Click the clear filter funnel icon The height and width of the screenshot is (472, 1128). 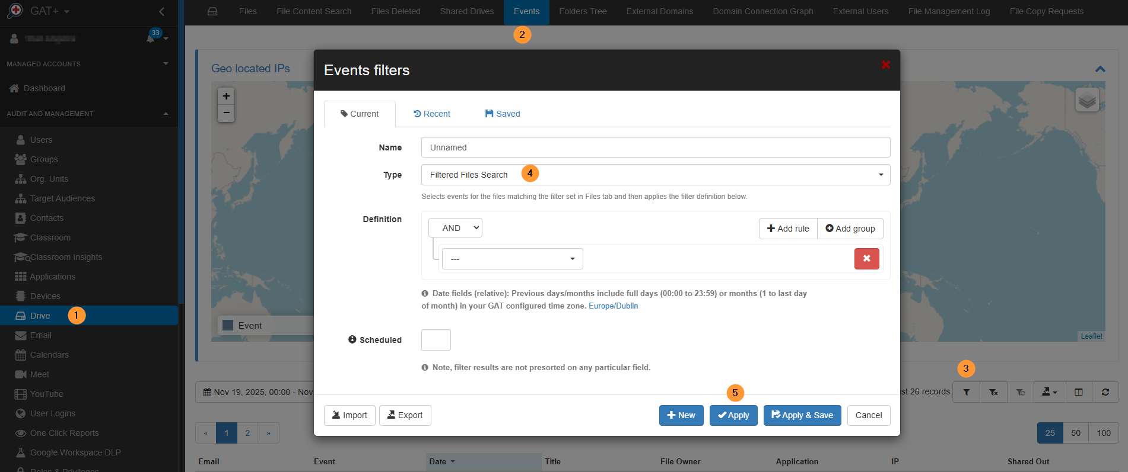click(993, 392)
